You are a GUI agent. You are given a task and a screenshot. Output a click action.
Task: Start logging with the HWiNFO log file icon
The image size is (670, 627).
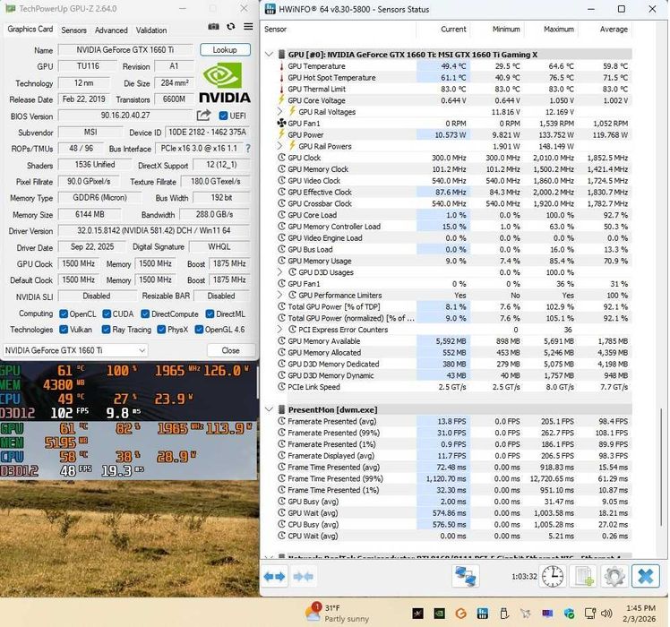tap(584, 576)
